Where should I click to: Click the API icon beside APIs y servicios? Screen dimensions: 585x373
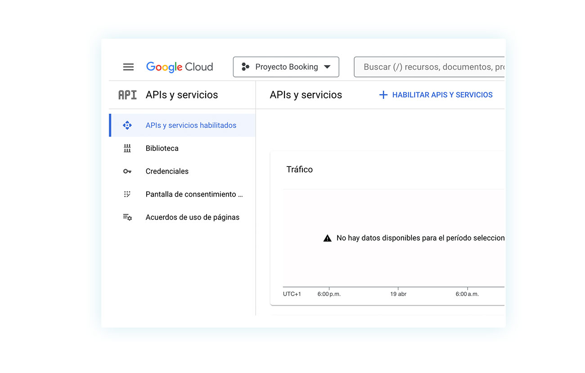[127, 95]
